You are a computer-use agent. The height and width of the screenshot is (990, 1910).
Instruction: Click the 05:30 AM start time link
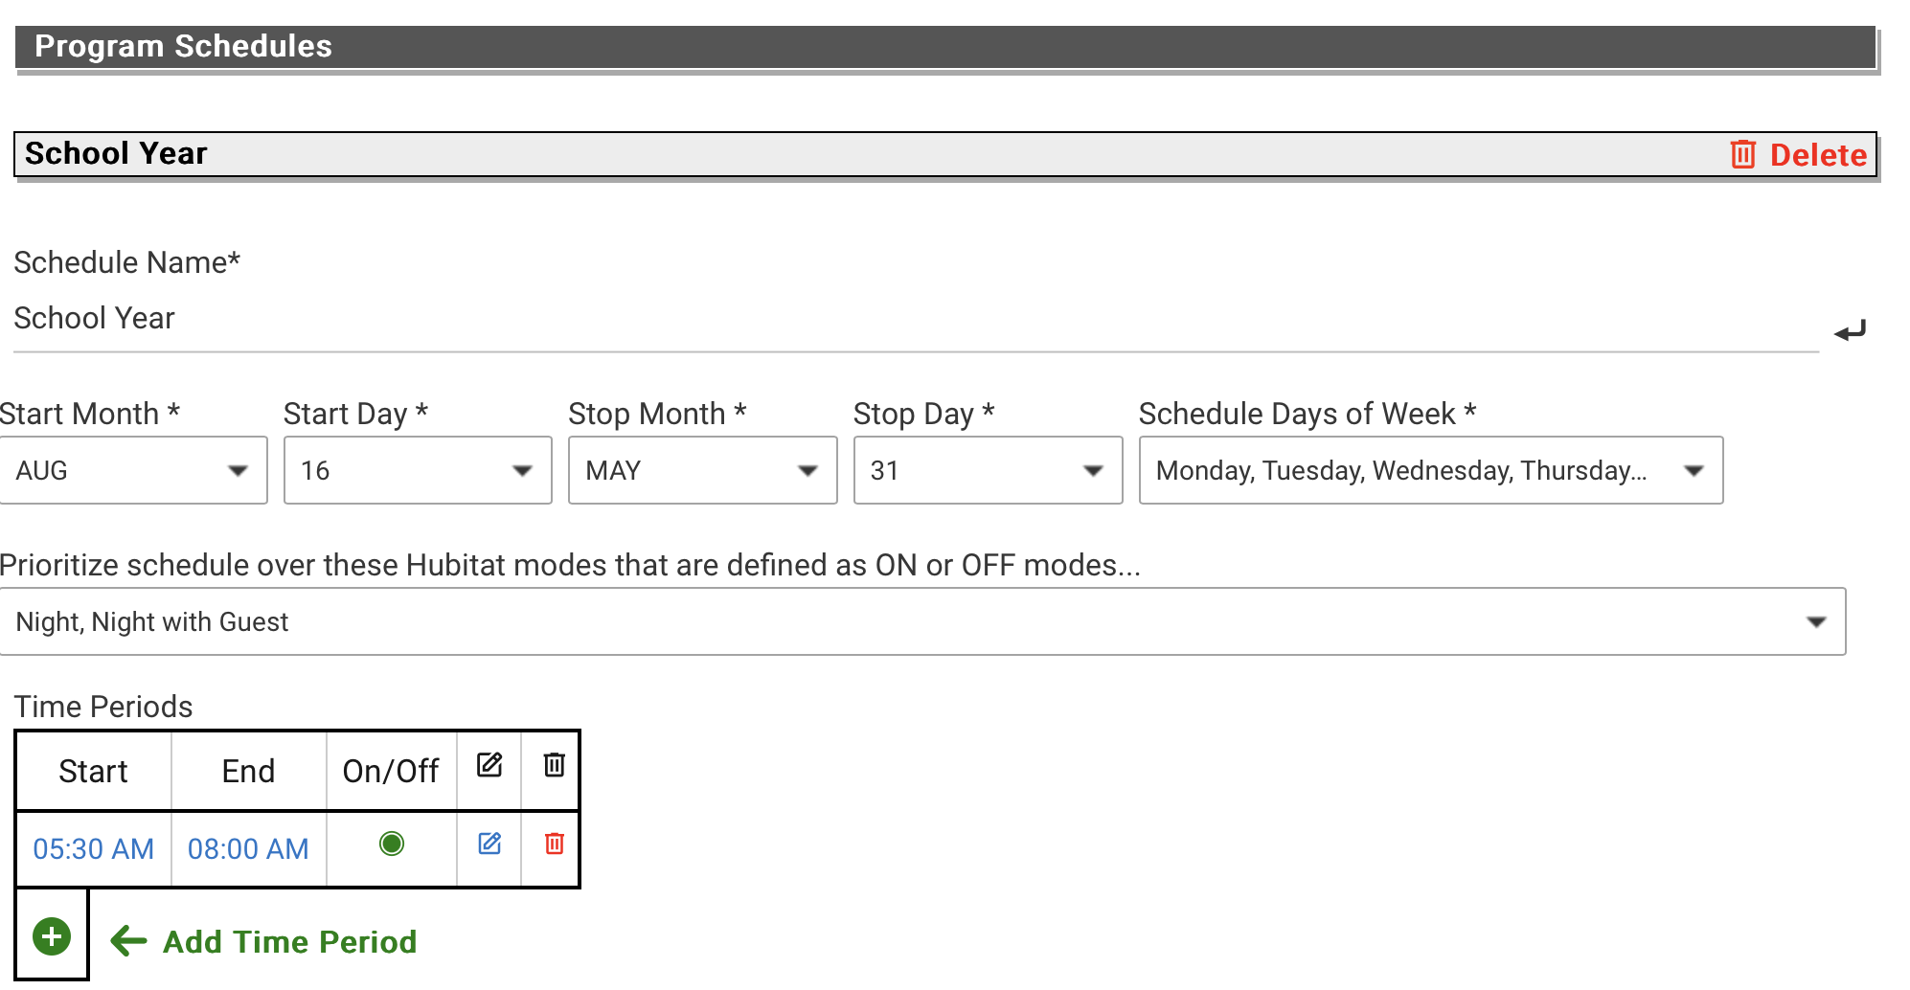point(93,849)
